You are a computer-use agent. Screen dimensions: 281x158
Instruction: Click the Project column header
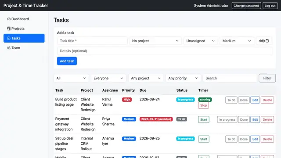(x=87, y=90)
